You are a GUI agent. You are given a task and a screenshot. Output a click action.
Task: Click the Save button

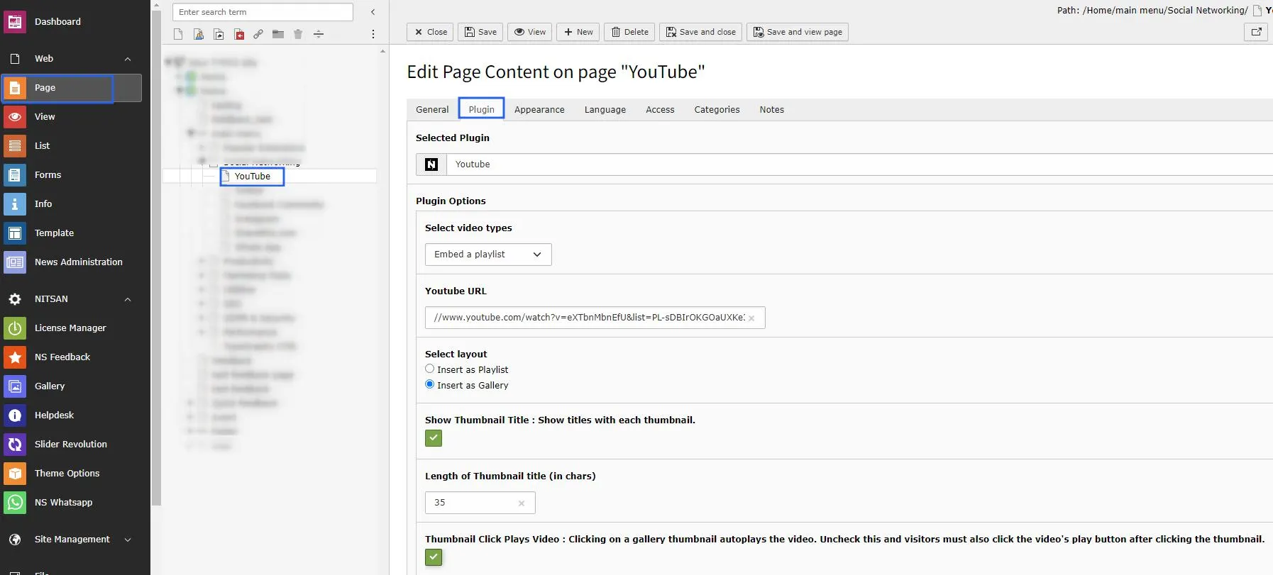pos(480,32)
